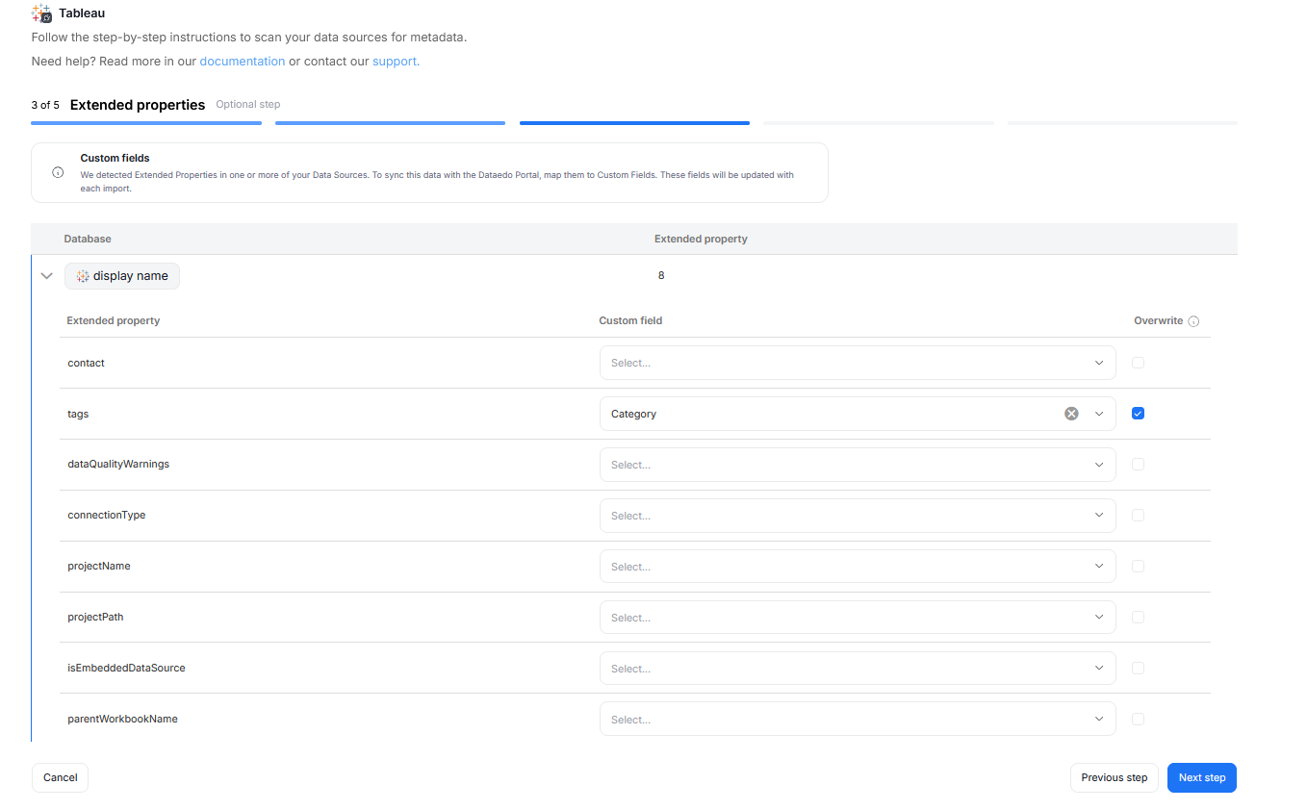Click the third progress step bar
1307x810 pixels.
click(x=634, y=123)
